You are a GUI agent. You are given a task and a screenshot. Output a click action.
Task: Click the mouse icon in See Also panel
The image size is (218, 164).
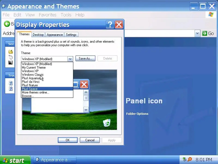[x=11, y=57]
